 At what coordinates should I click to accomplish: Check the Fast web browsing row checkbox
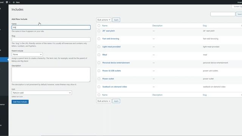pos(99,39)
